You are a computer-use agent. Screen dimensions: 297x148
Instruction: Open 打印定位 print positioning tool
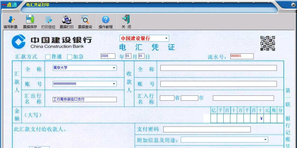click(x=48, y=22)
